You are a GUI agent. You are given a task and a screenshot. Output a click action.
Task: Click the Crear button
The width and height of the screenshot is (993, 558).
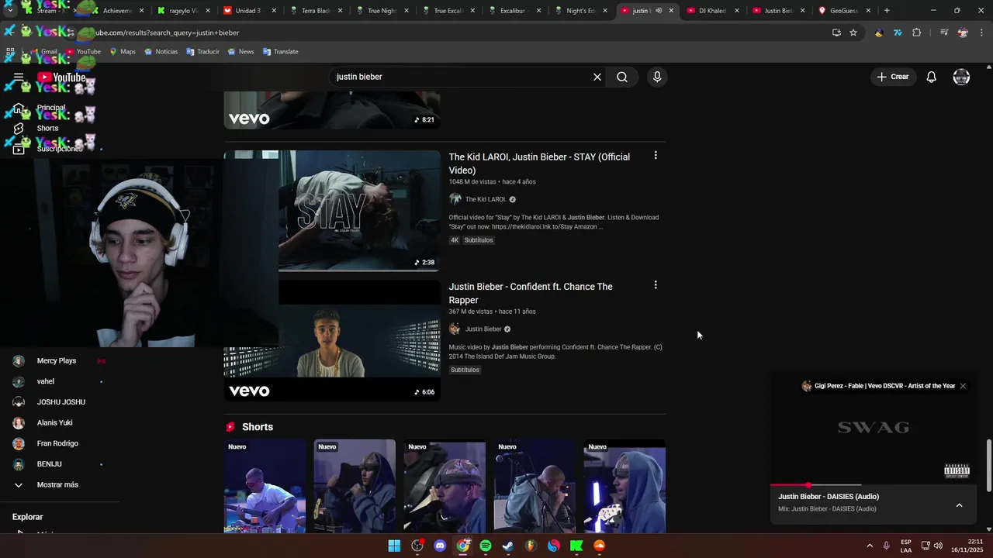click(x=893, y=77)
